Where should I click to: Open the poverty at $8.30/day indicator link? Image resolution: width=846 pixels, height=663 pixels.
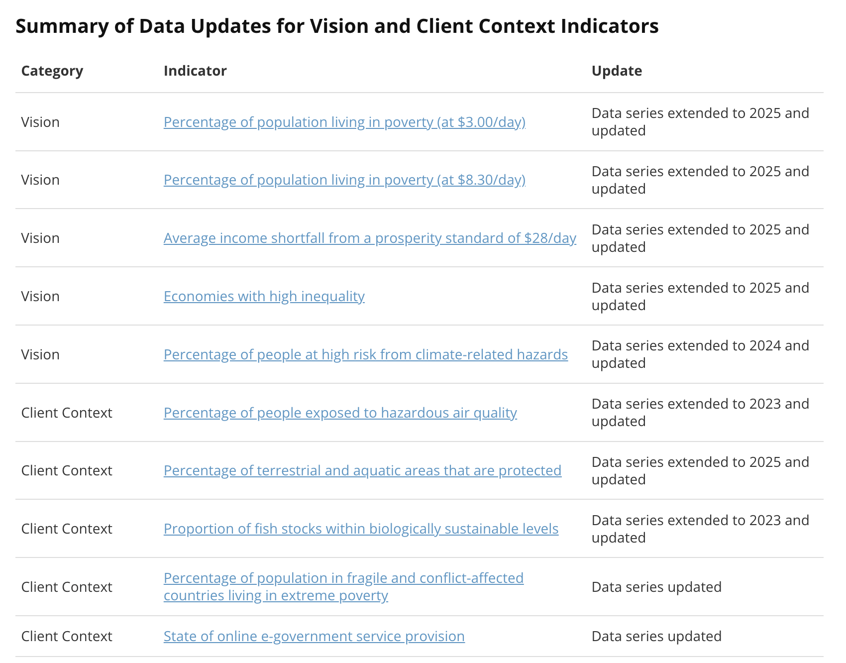[x=344, y=180]
